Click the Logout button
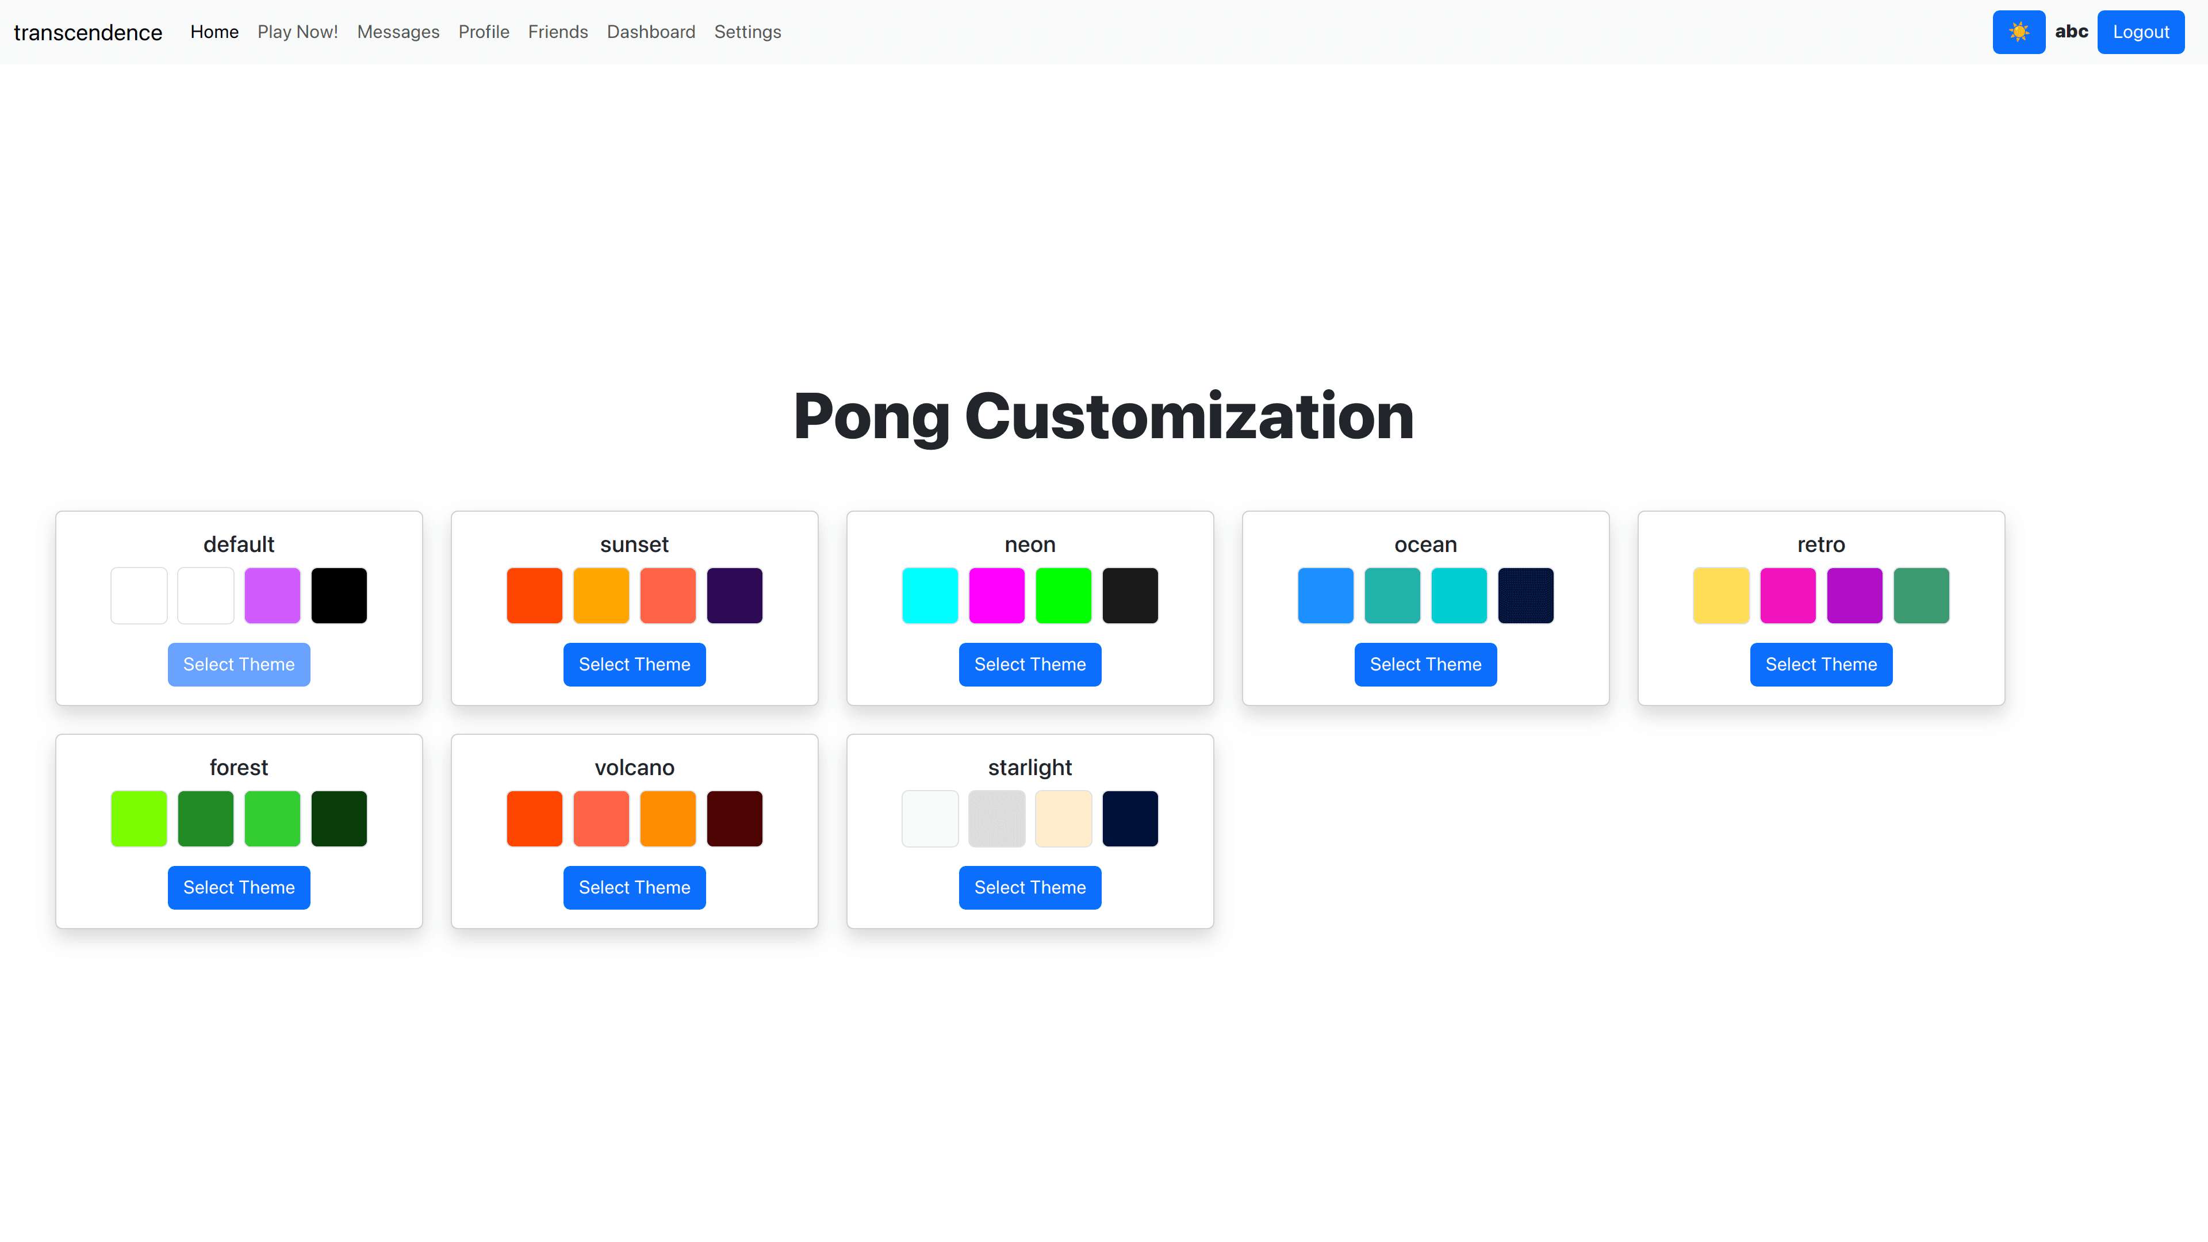 pyautogui.click(x=2140, y=32)
